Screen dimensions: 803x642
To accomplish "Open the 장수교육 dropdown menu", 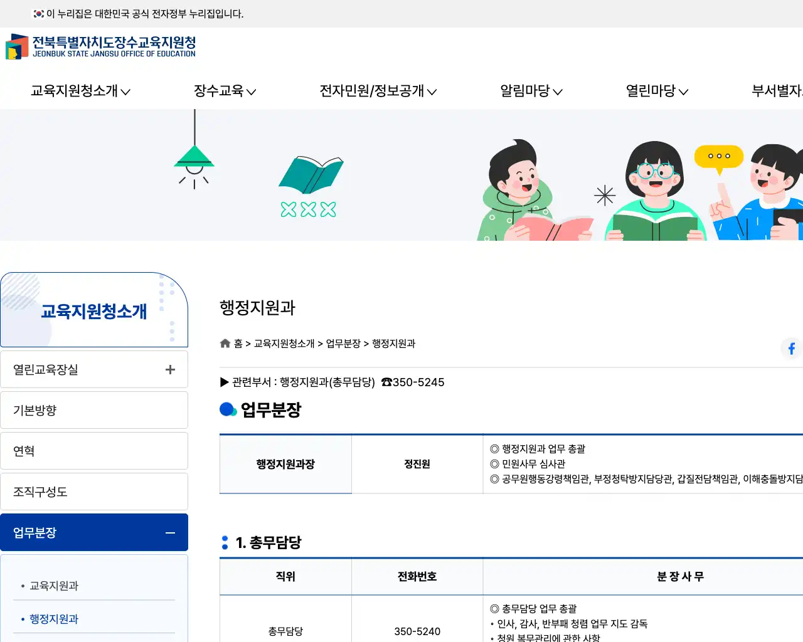I will point(225,91).
